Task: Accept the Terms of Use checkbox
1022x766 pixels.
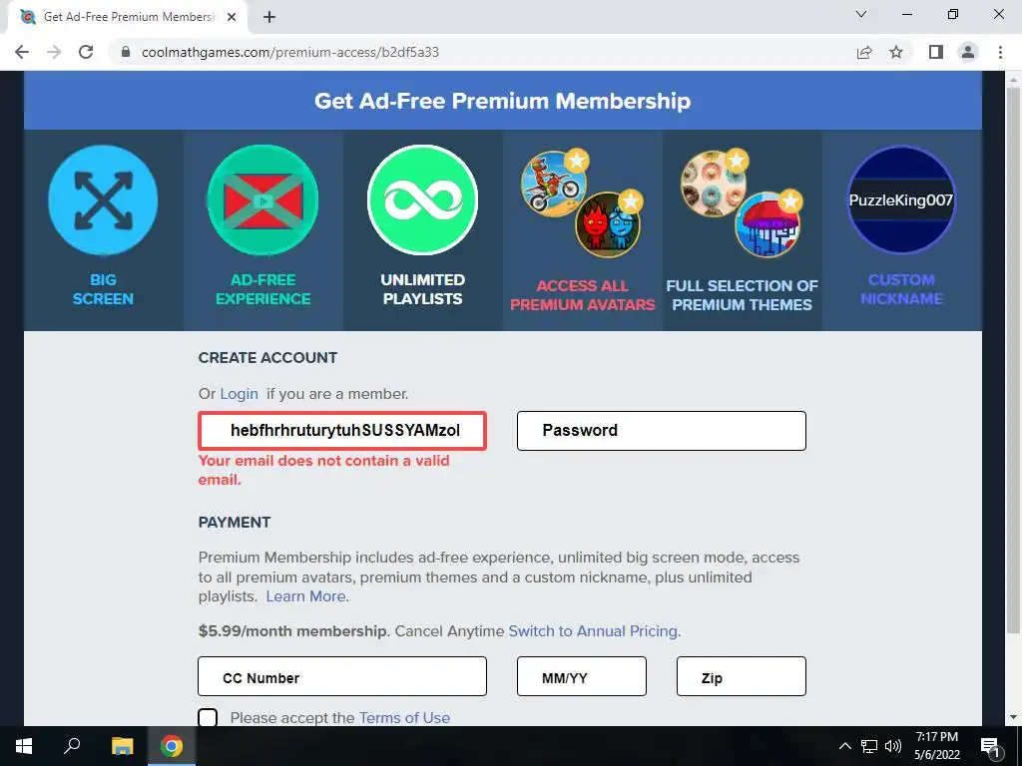Action: pos(208,718)
